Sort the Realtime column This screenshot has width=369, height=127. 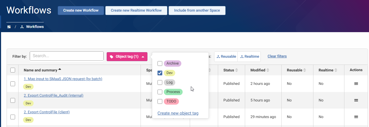tap(336, 70)
